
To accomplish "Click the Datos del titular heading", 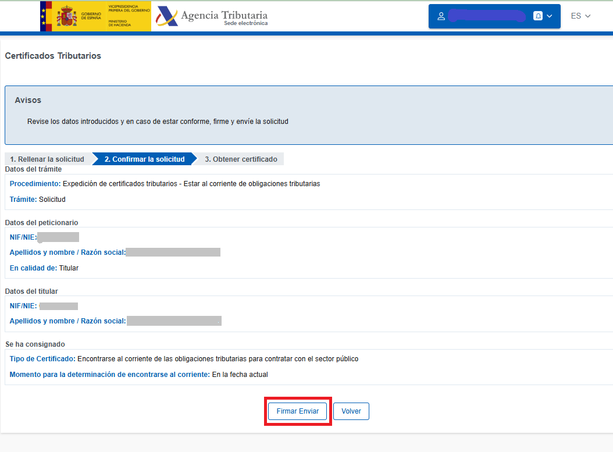I will (31, 291).
